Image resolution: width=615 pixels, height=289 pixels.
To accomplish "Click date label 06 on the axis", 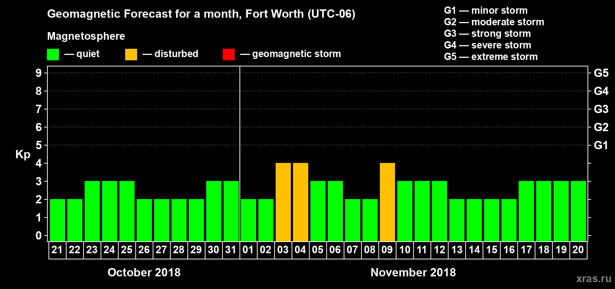I will tap(335, 250).
